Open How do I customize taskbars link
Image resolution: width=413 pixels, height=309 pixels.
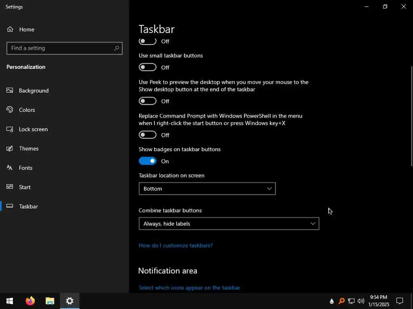pyautogui.click(x=175, y=245)
